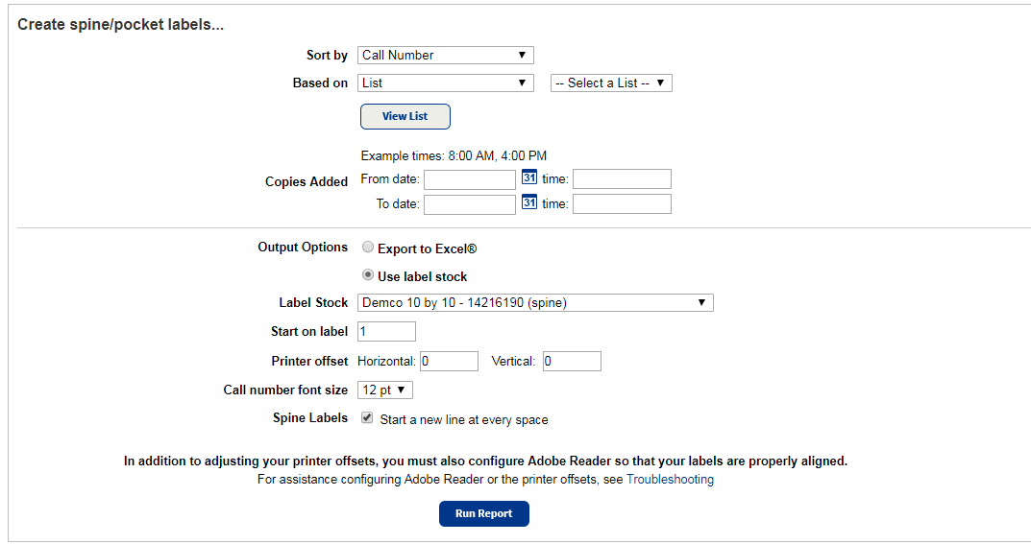Click the View List button
The height and width of the screenshot is (544, 1031).
(405, 116)
